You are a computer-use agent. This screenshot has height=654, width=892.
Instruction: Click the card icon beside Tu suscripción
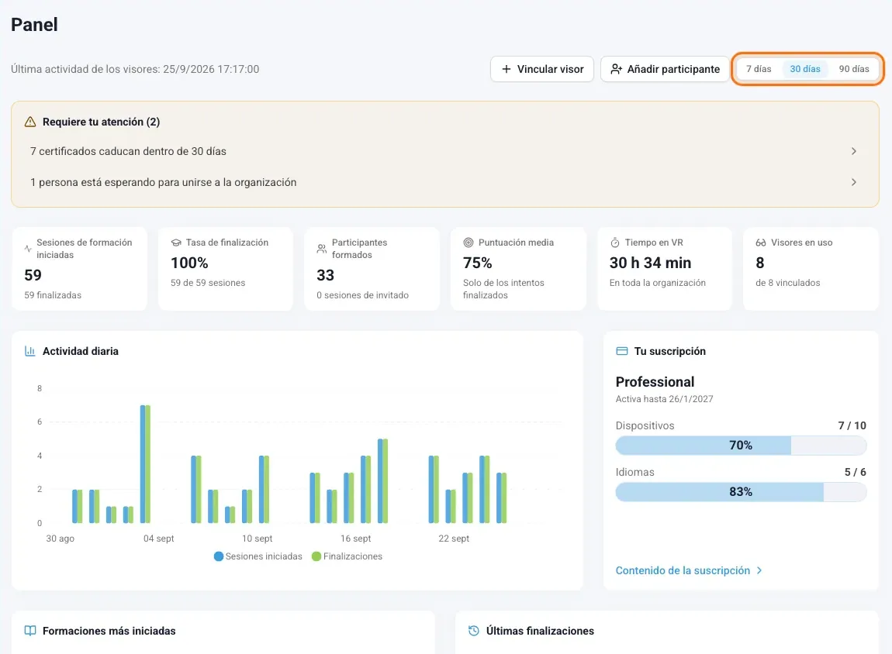click(622, 351)
